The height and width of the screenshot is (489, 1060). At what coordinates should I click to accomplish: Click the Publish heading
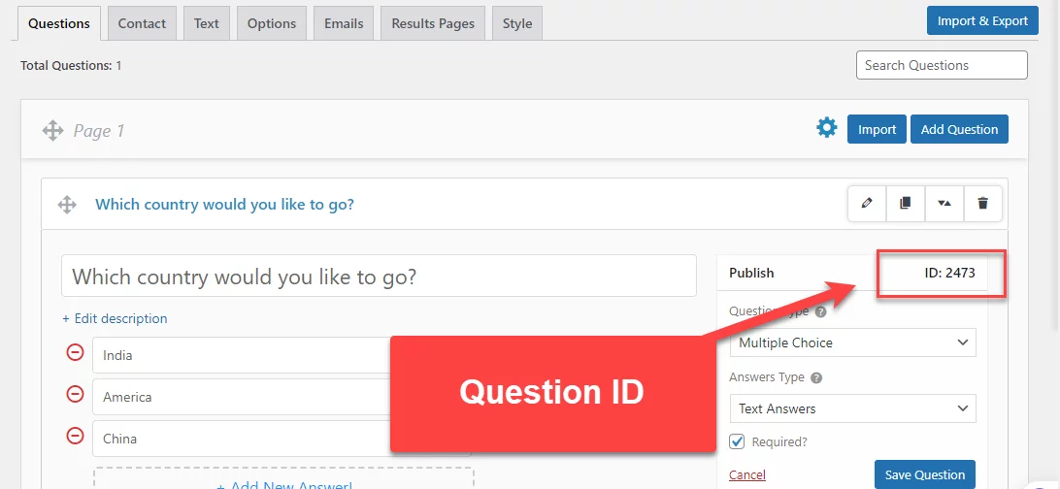pos(751,273)
